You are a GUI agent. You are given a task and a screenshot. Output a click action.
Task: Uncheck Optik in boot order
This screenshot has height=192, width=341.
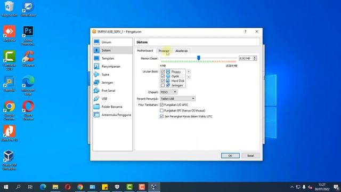click(x=163, y=76)
